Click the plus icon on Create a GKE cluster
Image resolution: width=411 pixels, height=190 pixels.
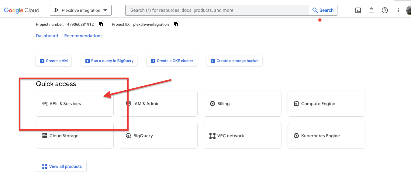click(153, 61)
